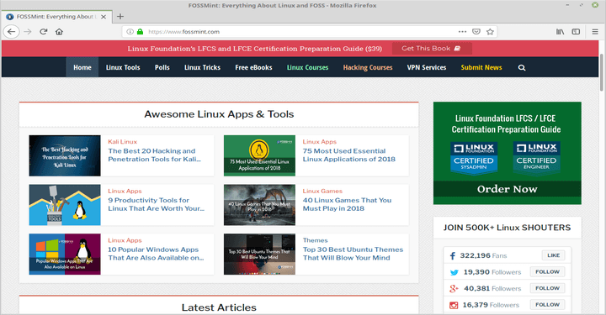The width and height of the screenshot is (606, 315).
Task: Click JOIN 500K+ Linux SHOUTERS heading
Action: 507,228
